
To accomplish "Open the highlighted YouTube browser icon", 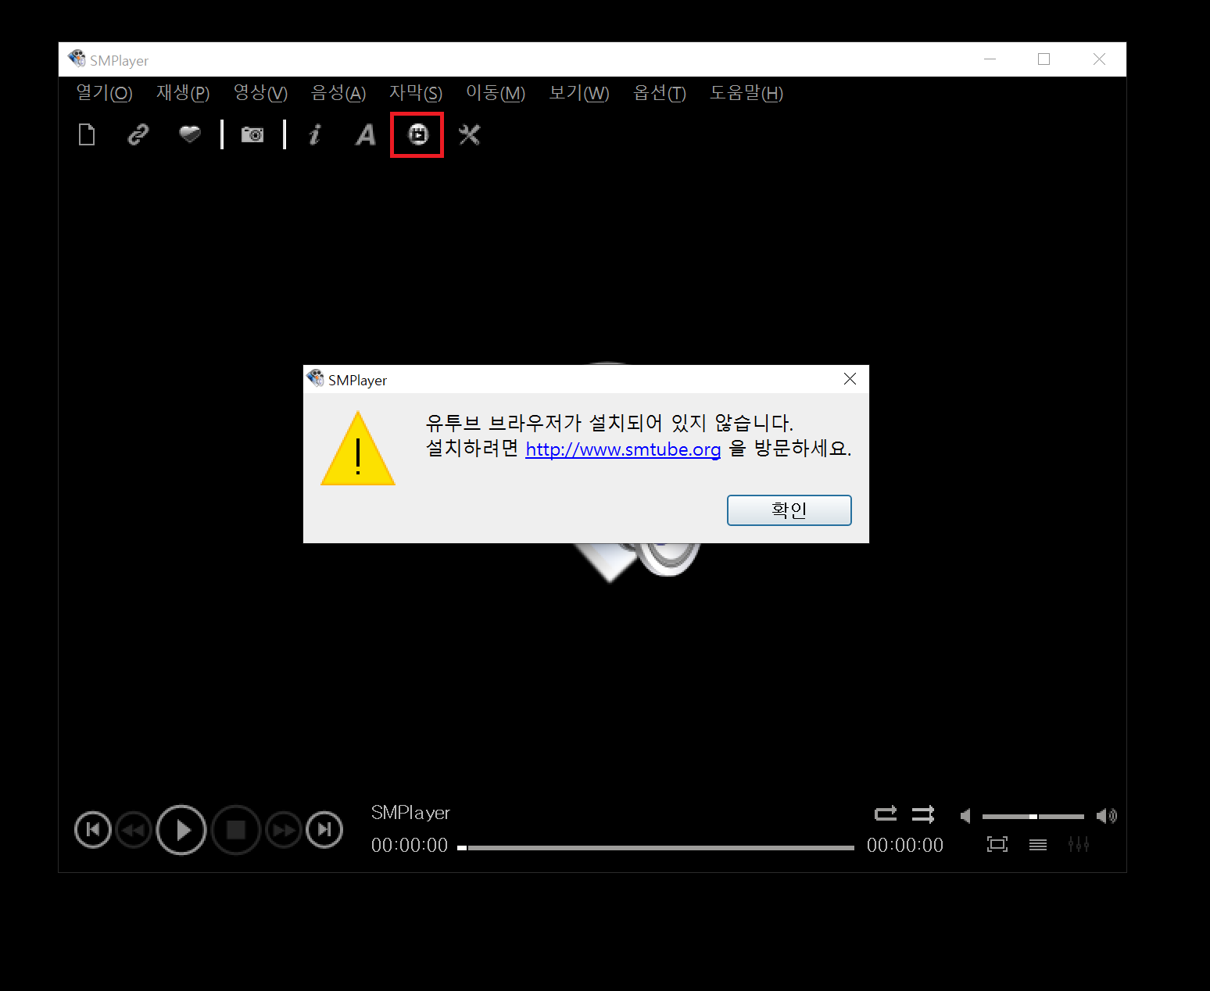I will (x=417, y=134).
